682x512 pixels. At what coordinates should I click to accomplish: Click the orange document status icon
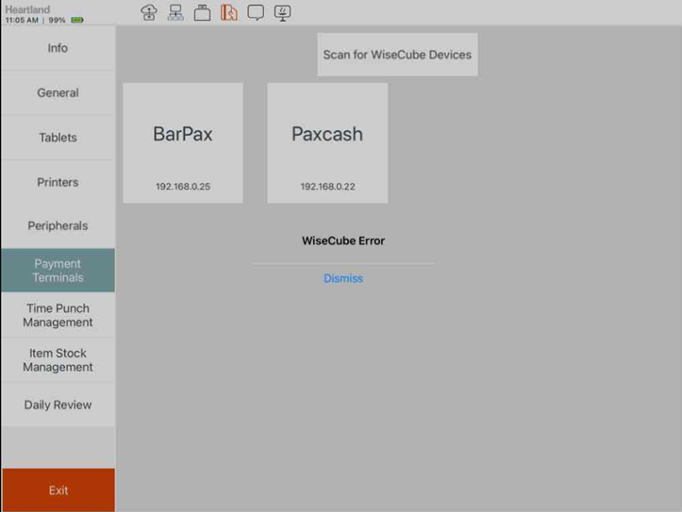[x=229, y=12]
